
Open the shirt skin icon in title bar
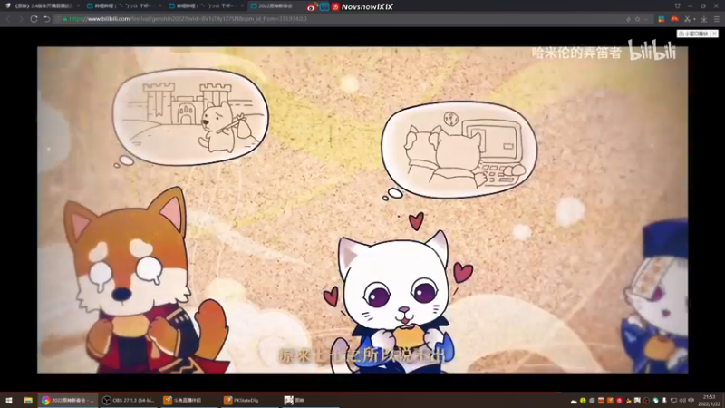[x=677, y=6]
